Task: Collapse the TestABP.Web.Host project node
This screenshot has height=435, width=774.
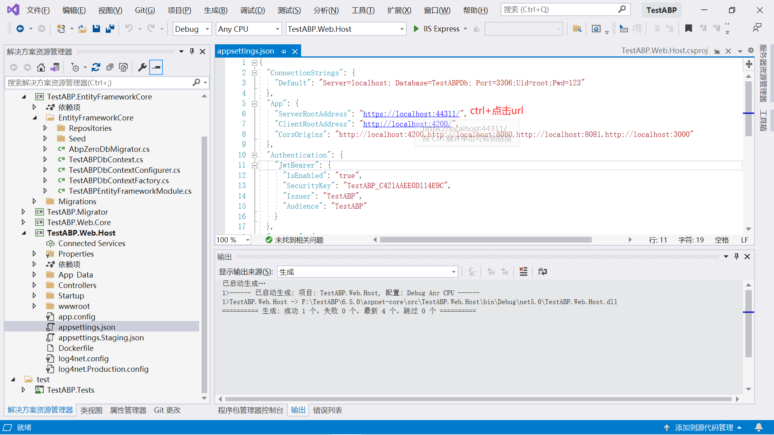Action: tap(23, 233)
